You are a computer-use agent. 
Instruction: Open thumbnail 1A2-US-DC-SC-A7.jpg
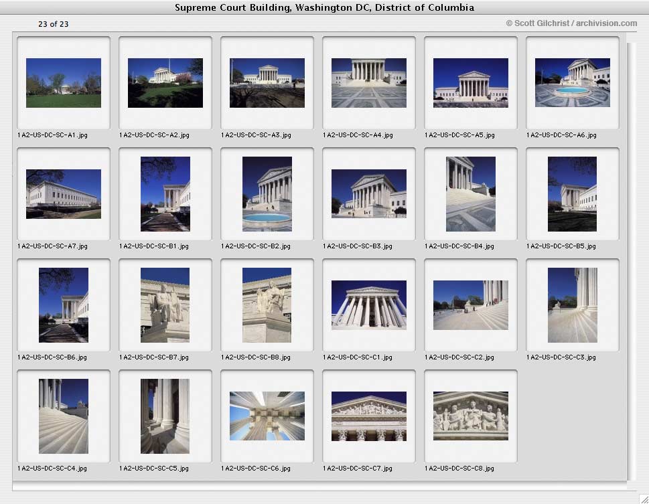tap(64, 194)
